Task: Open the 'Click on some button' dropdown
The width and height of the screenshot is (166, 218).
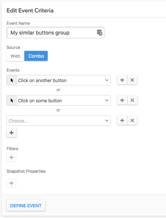Action: [58, 100]
